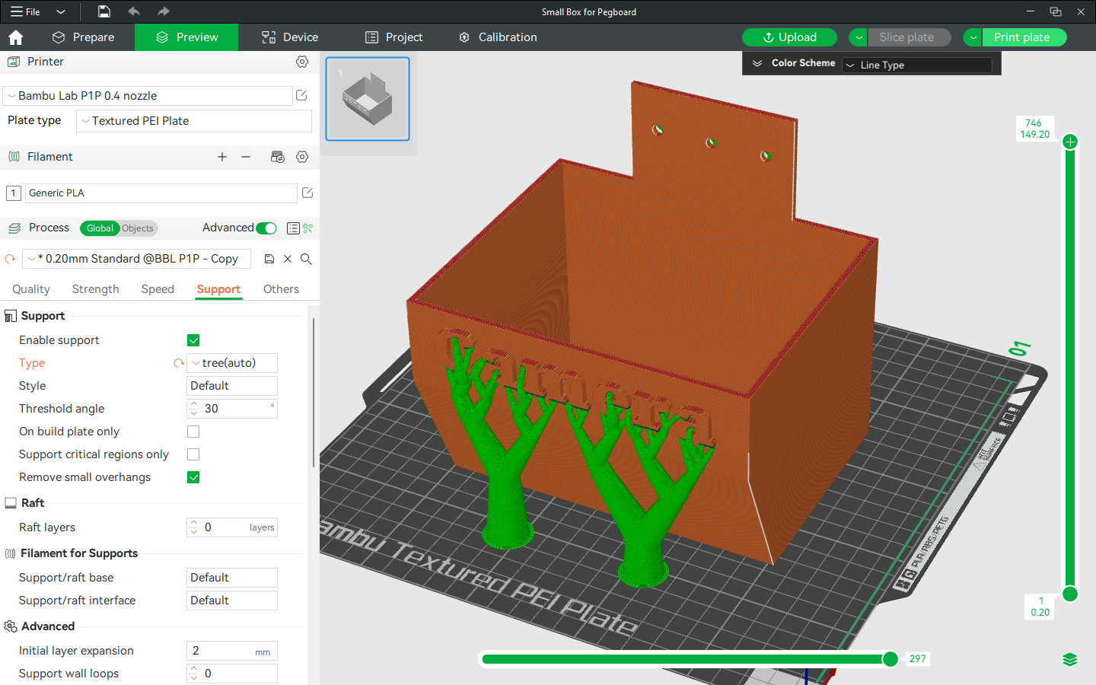1096x685 pixels.
Task: Click plus icon atop layer slider
Action: [x=1070, y=142]
